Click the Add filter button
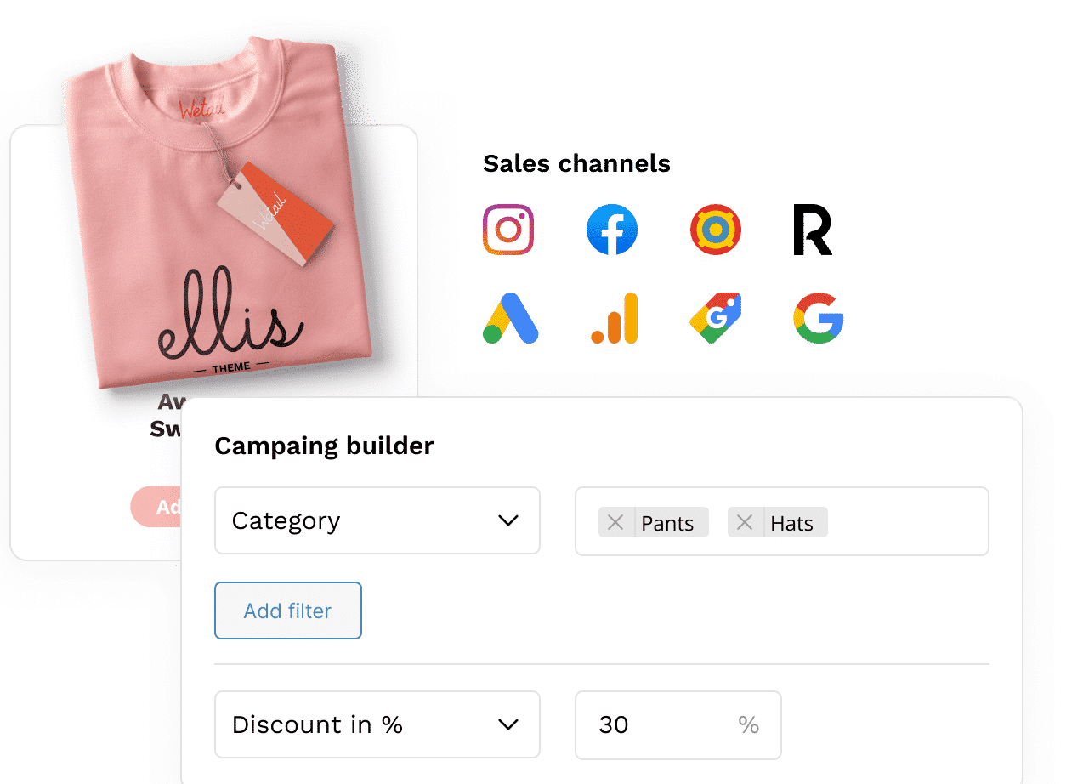Screen dimensions: 1066x784 [288, 611]
